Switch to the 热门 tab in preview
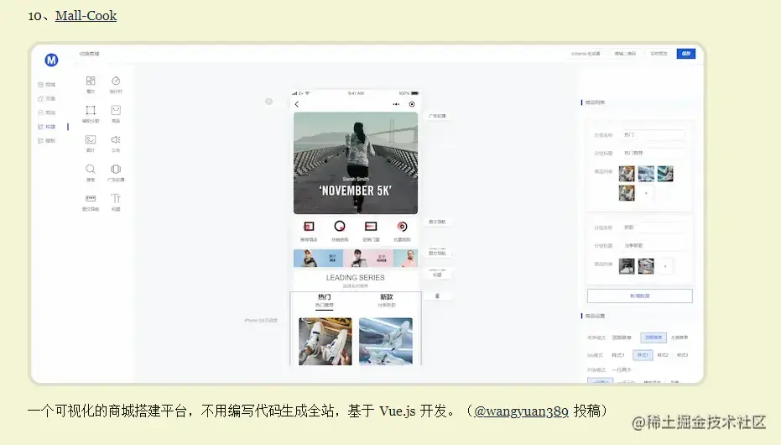The width and height of the screenshot is (781, 445). 325,300
